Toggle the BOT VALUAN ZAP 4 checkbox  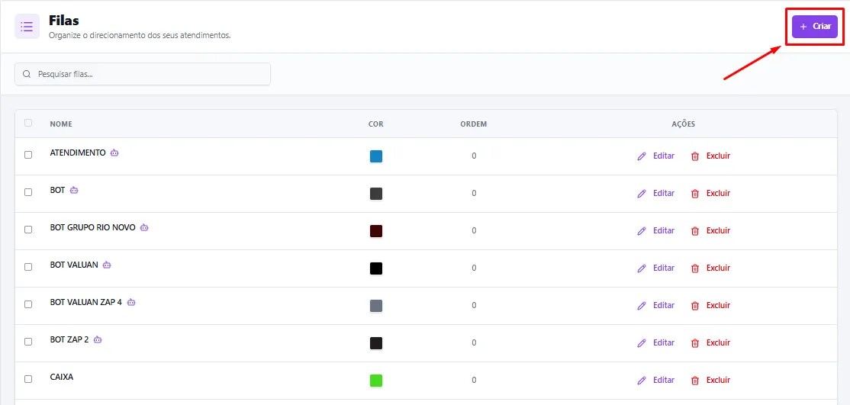click(x=28, y=304)
